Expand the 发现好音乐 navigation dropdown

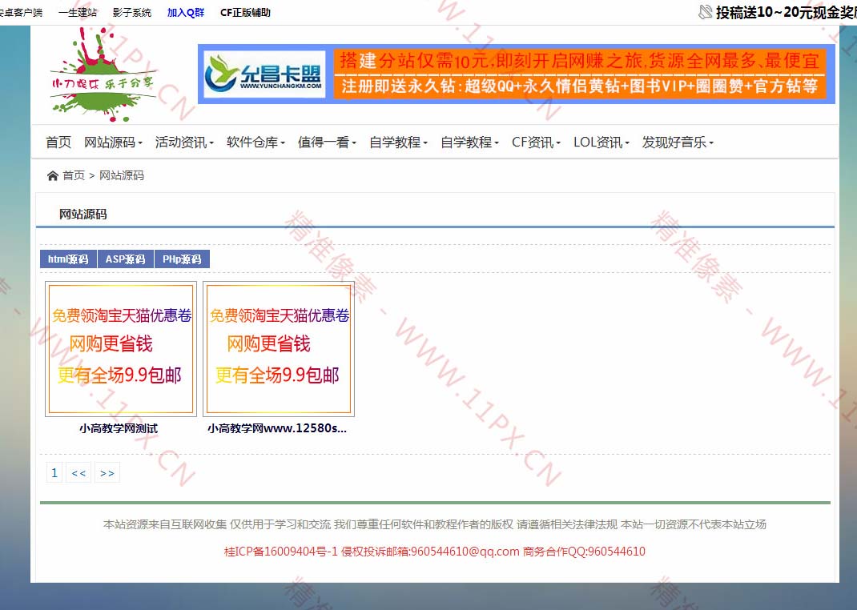click(x=678, y=142)
